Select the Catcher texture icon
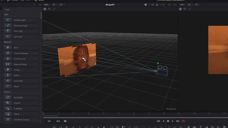 8,103
